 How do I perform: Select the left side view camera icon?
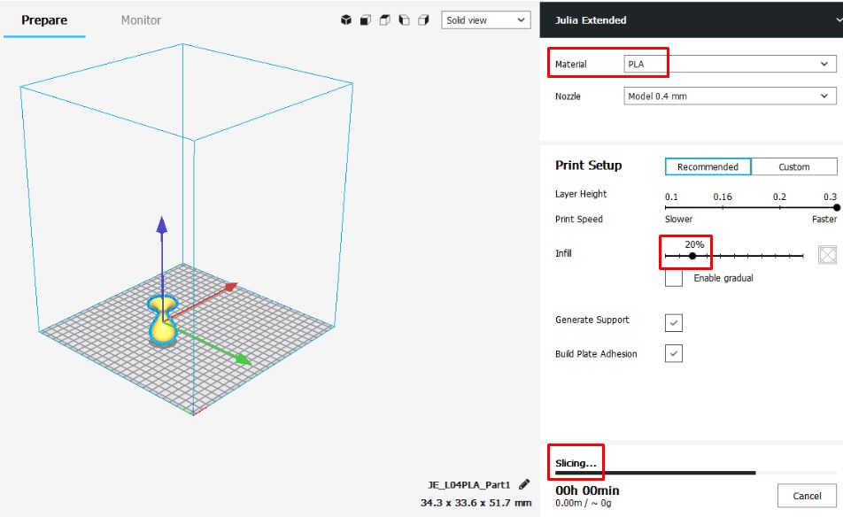point(405,19)
